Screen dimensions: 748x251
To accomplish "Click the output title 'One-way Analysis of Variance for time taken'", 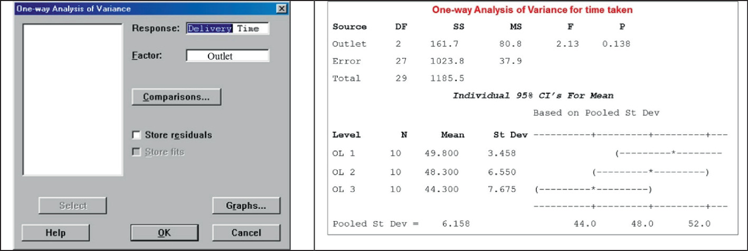I will 532,10.
